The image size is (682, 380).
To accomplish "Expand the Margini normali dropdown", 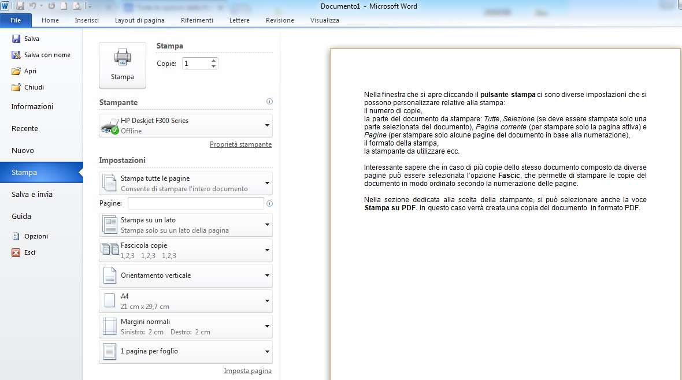I will (186, 326).
